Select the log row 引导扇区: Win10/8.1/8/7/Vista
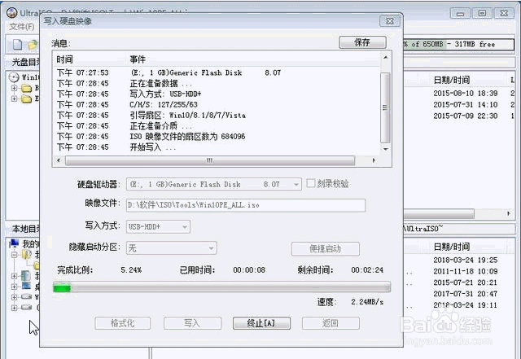Image resolution: width=521 pixels, height=359 pixels. tap(216, 116)
